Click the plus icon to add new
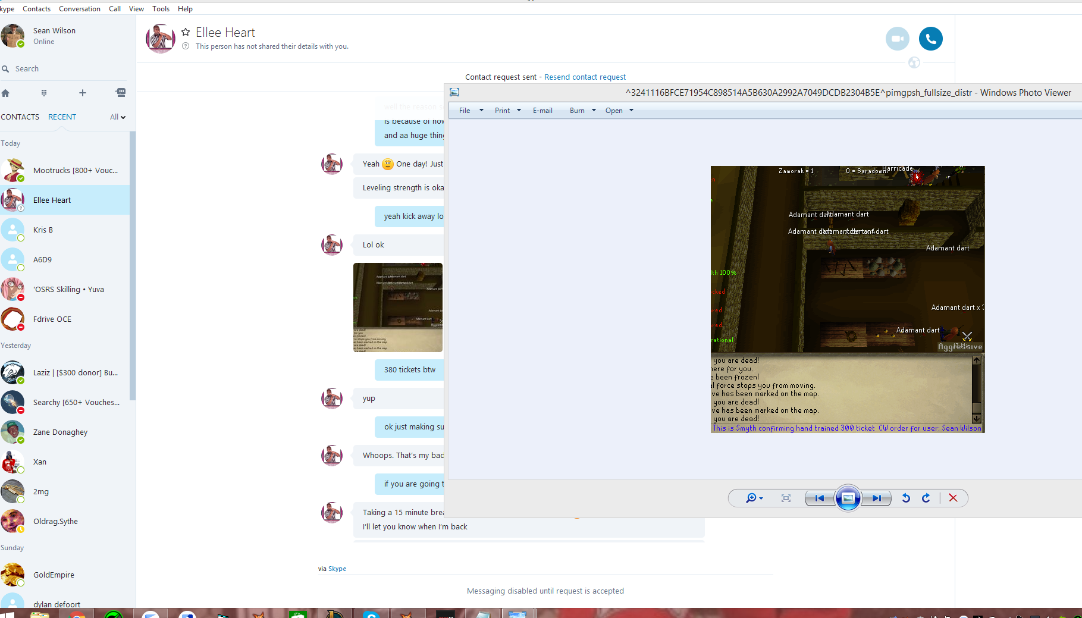The image size is (1082, 618). (83, 93)
